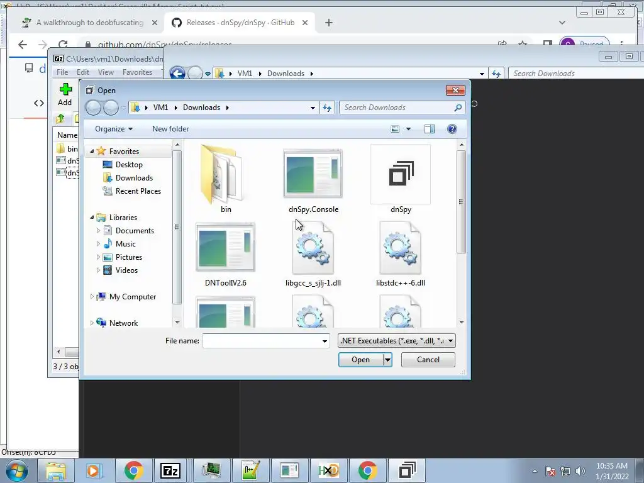Expand the Documents library node
This screenshot has width=644, height=483.
(x=98, y=231)
